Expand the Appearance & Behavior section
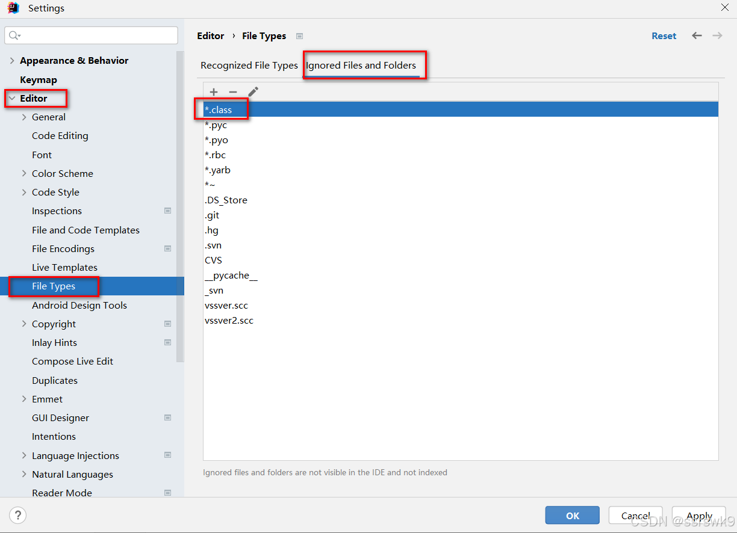This screenshot has height=533, width=737. click(x=12, y=60)
